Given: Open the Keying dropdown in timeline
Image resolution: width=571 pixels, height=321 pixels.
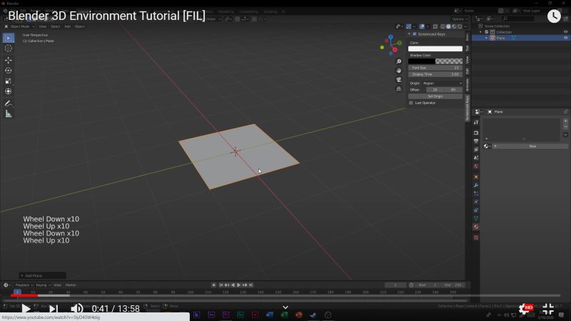Looking at the screenshot, I should coord(43,285).
